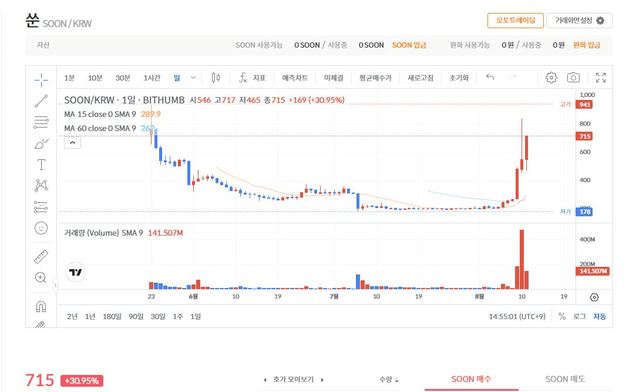Select the 10분 interval
The height and width of the screenshot is (392, 629).
click(95, 78)
